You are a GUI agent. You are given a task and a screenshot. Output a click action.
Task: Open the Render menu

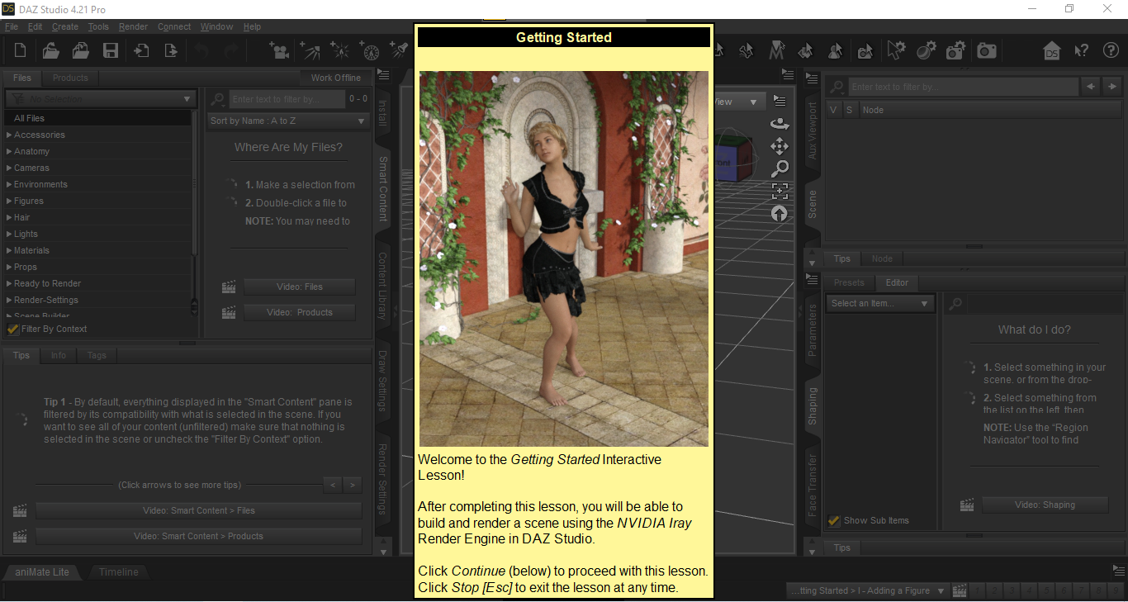pyautogui.click(x=133, y=26)
